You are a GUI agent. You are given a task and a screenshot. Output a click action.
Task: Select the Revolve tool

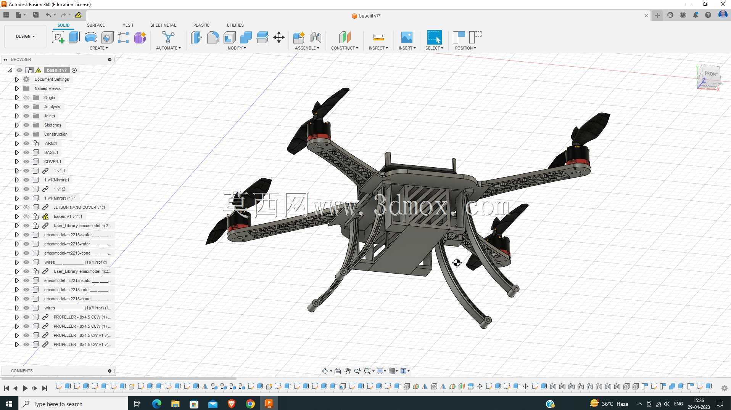(91, 37)
